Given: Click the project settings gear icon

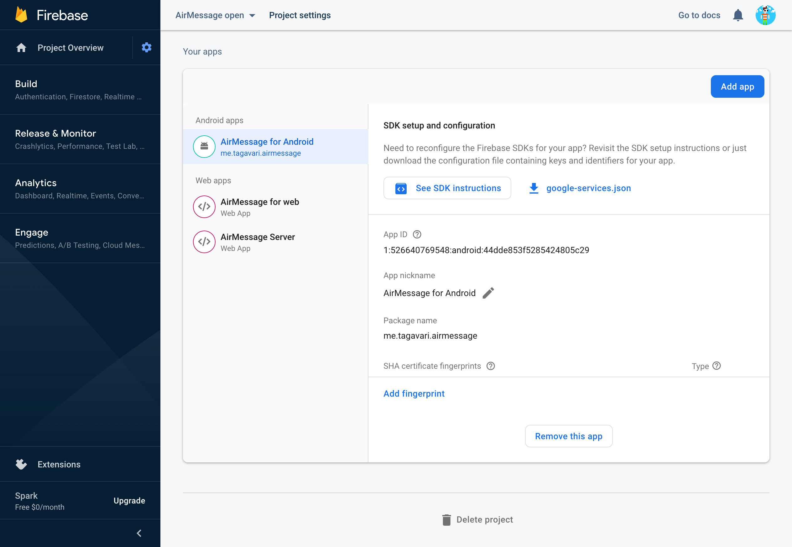Looking at the screenshot, I should (x=146, y=47).
